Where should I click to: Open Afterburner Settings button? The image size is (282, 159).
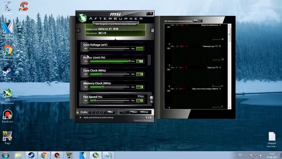tap(144, 112)
